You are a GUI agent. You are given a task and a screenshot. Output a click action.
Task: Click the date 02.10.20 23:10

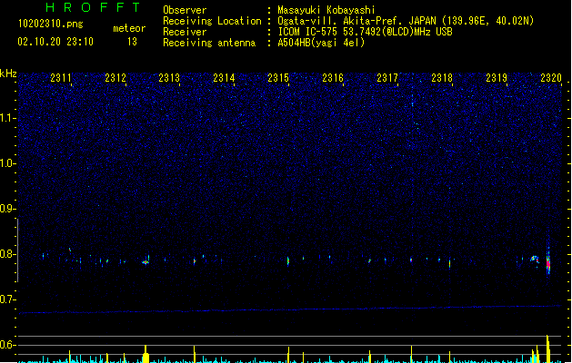point(55,42)
